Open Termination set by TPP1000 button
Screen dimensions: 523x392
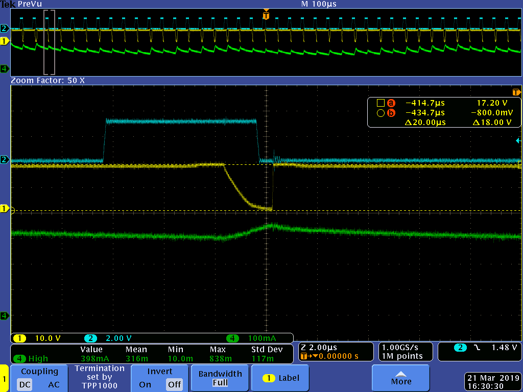(x=100, y=377)
